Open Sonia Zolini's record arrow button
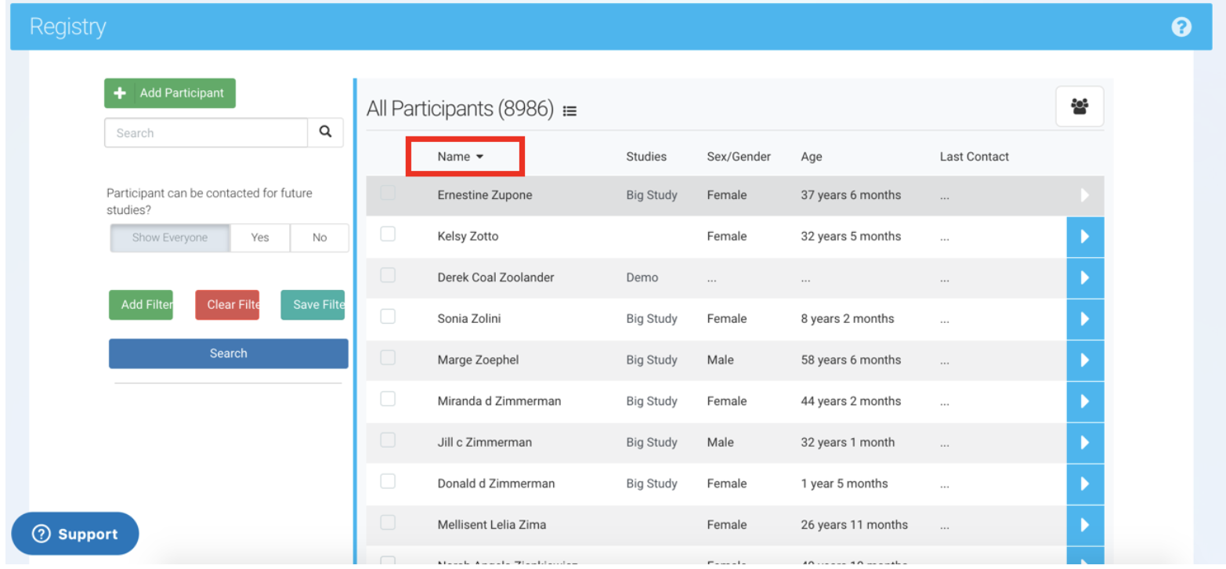 [x=1085, y=319]
